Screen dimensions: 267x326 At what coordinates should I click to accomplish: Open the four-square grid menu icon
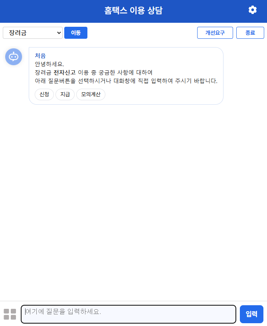(x=10, y=314)
